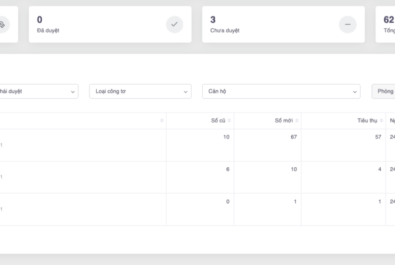Click the sort arrows of the first column

[x=162, y=121]
